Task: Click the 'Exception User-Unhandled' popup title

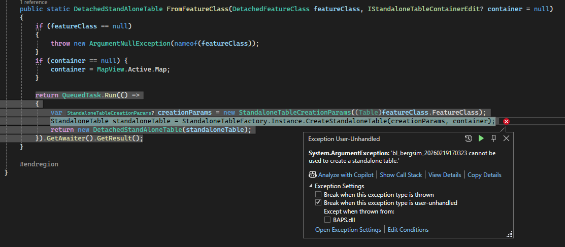Action: [x=344, y=138]
